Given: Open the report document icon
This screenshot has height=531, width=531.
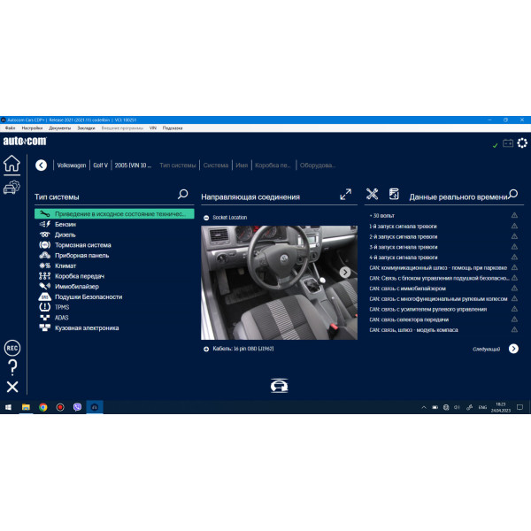Looking at the screenshot, I should pyautogui.click(x=394, y=194).
